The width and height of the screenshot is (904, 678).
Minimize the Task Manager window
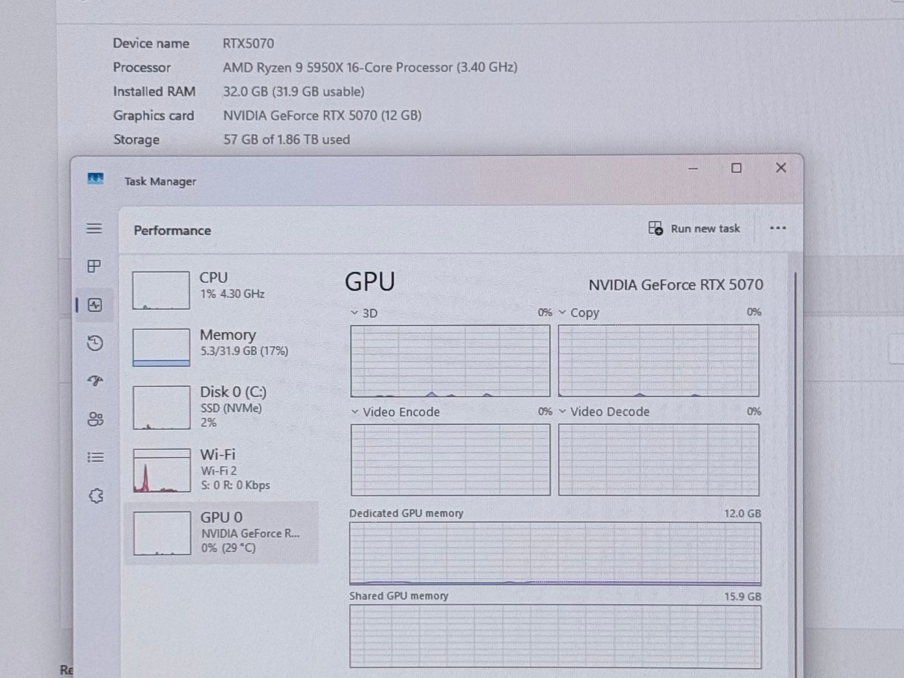(x=693, y=168)
